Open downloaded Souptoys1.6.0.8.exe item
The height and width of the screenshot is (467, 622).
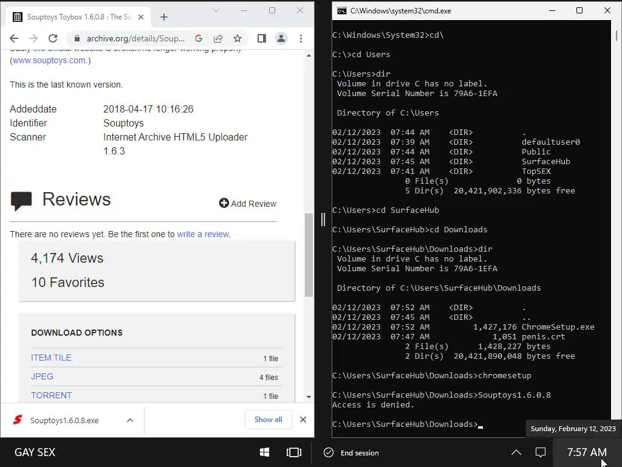(64, 420)
